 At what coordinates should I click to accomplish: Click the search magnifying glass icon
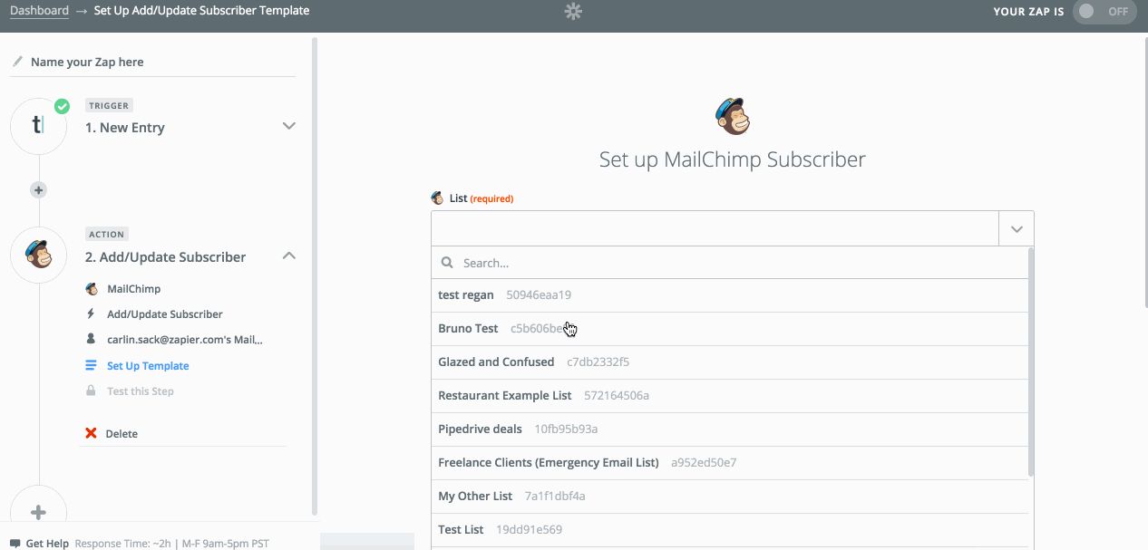[446, 263]
